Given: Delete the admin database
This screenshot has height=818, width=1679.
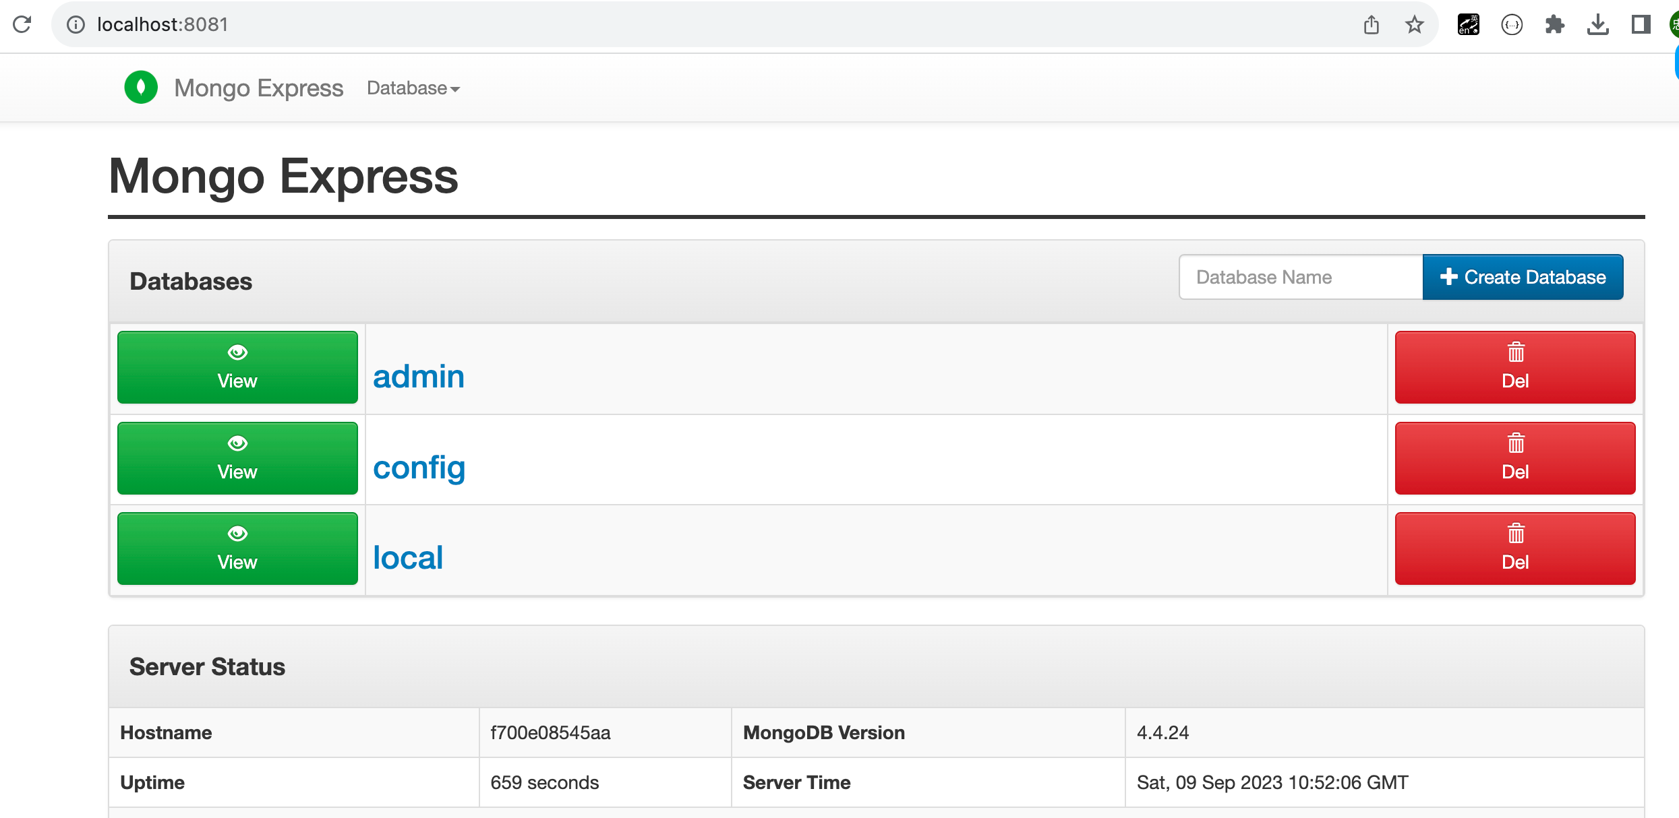Looking at the screenshot, I should point(1515,367).
